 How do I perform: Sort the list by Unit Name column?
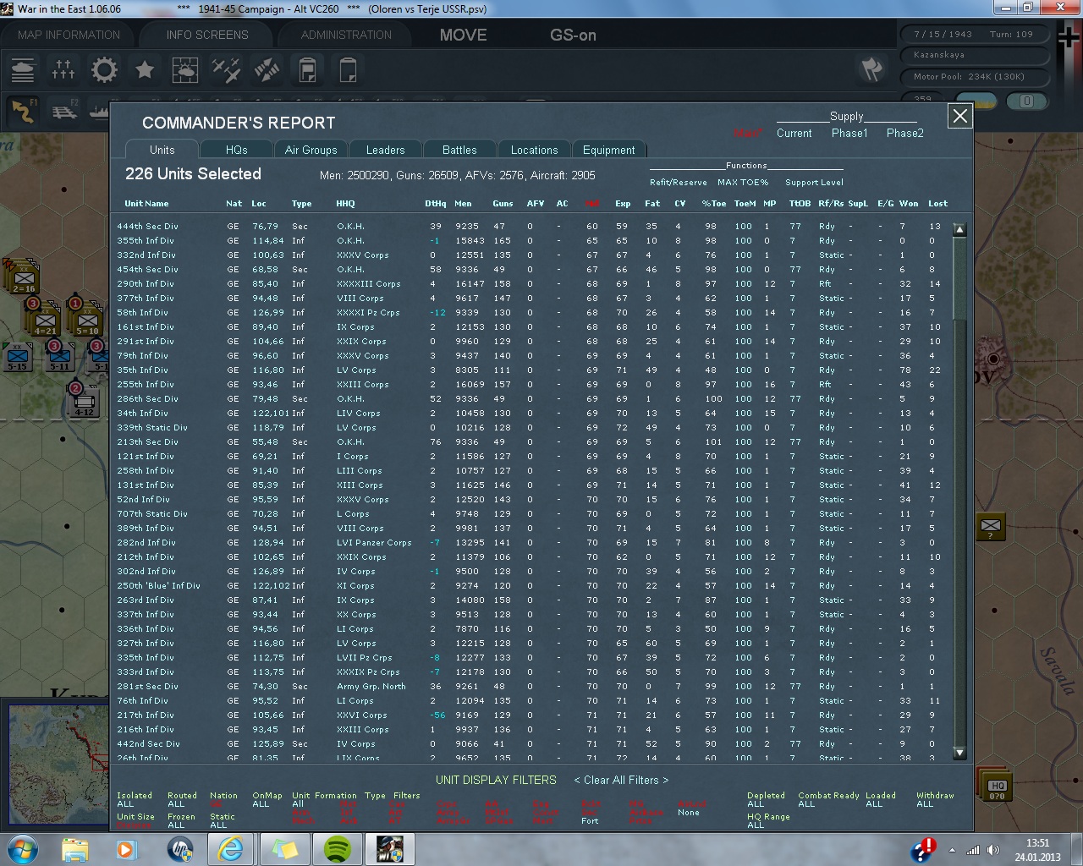(146, 203)
